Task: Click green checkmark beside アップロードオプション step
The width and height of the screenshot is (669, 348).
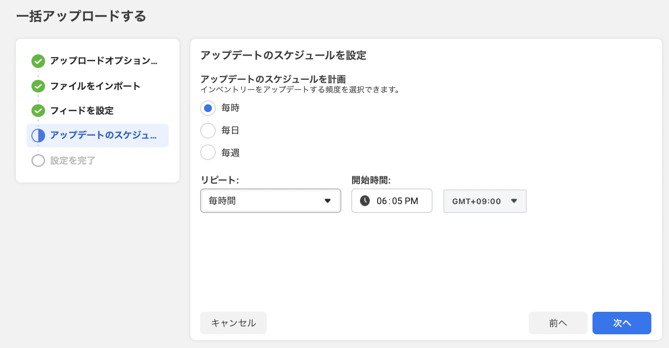Action: (38, 61)
